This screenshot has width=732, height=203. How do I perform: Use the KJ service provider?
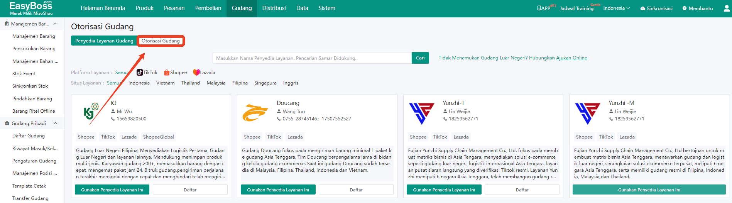coord(112,189)
